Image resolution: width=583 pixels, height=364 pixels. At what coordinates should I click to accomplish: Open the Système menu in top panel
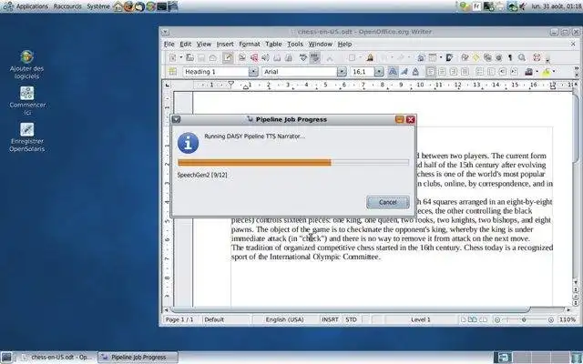(x=98, y=6)
